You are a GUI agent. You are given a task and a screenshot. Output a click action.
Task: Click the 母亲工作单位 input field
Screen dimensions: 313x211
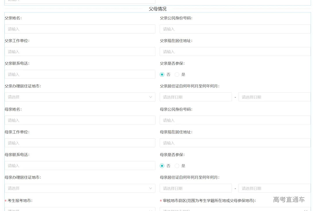click(x=80, y=143)
